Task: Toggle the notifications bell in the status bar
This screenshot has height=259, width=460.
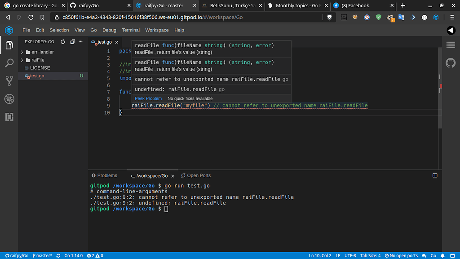Action: pos(443,255)
